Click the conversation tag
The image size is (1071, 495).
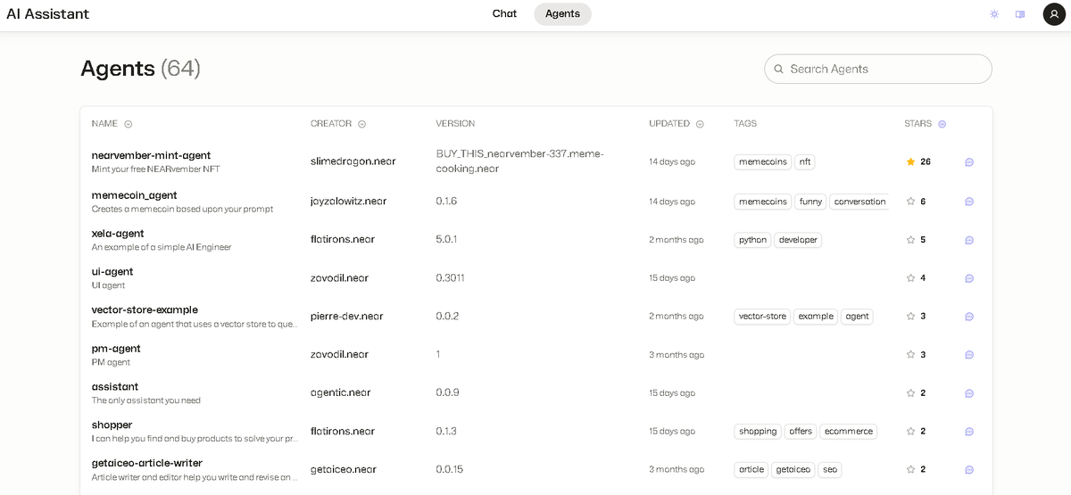coord(860,202)
